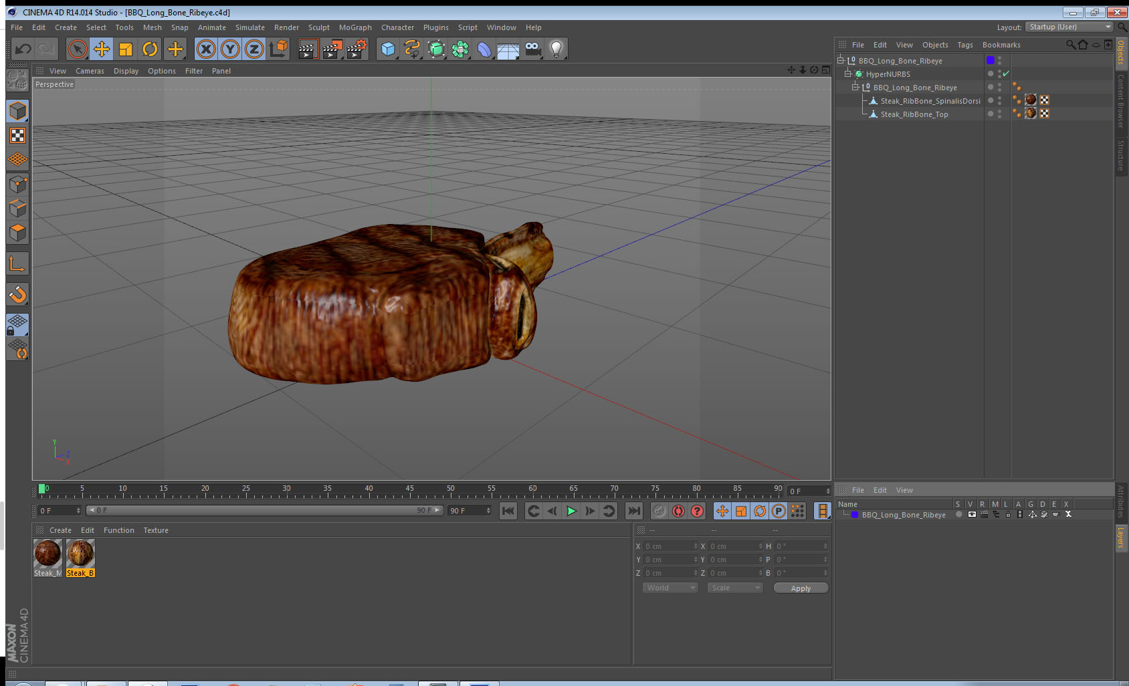
Task: Click the preview range slider bar
Action: point(265,510)
